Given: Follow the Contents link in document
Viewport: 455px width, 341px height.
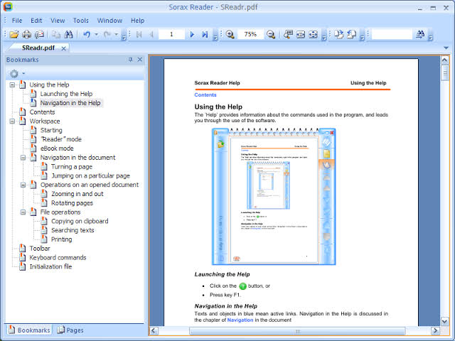Looking at the screenshot, I should pos(205,94).
